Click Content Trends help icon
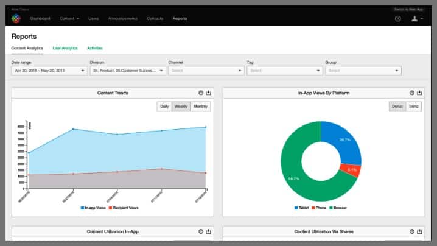This screenshot has height=246, width=437. pyautogui.click(x=200, y=93)
